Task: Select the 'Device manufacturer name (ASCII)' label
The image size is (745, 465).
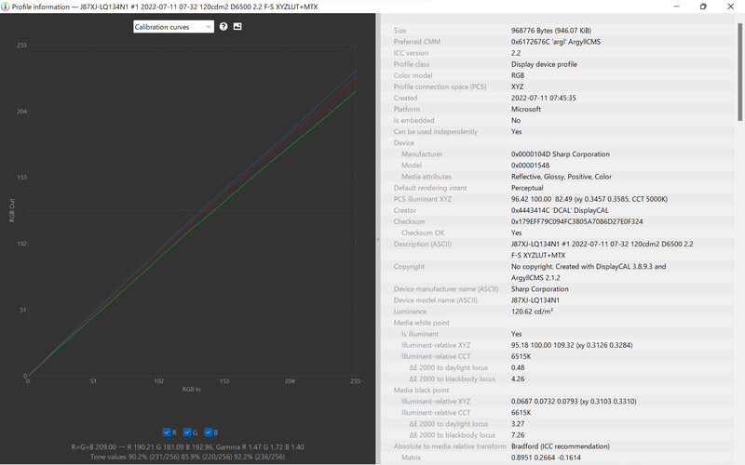Action: click(x=446, y=289)
